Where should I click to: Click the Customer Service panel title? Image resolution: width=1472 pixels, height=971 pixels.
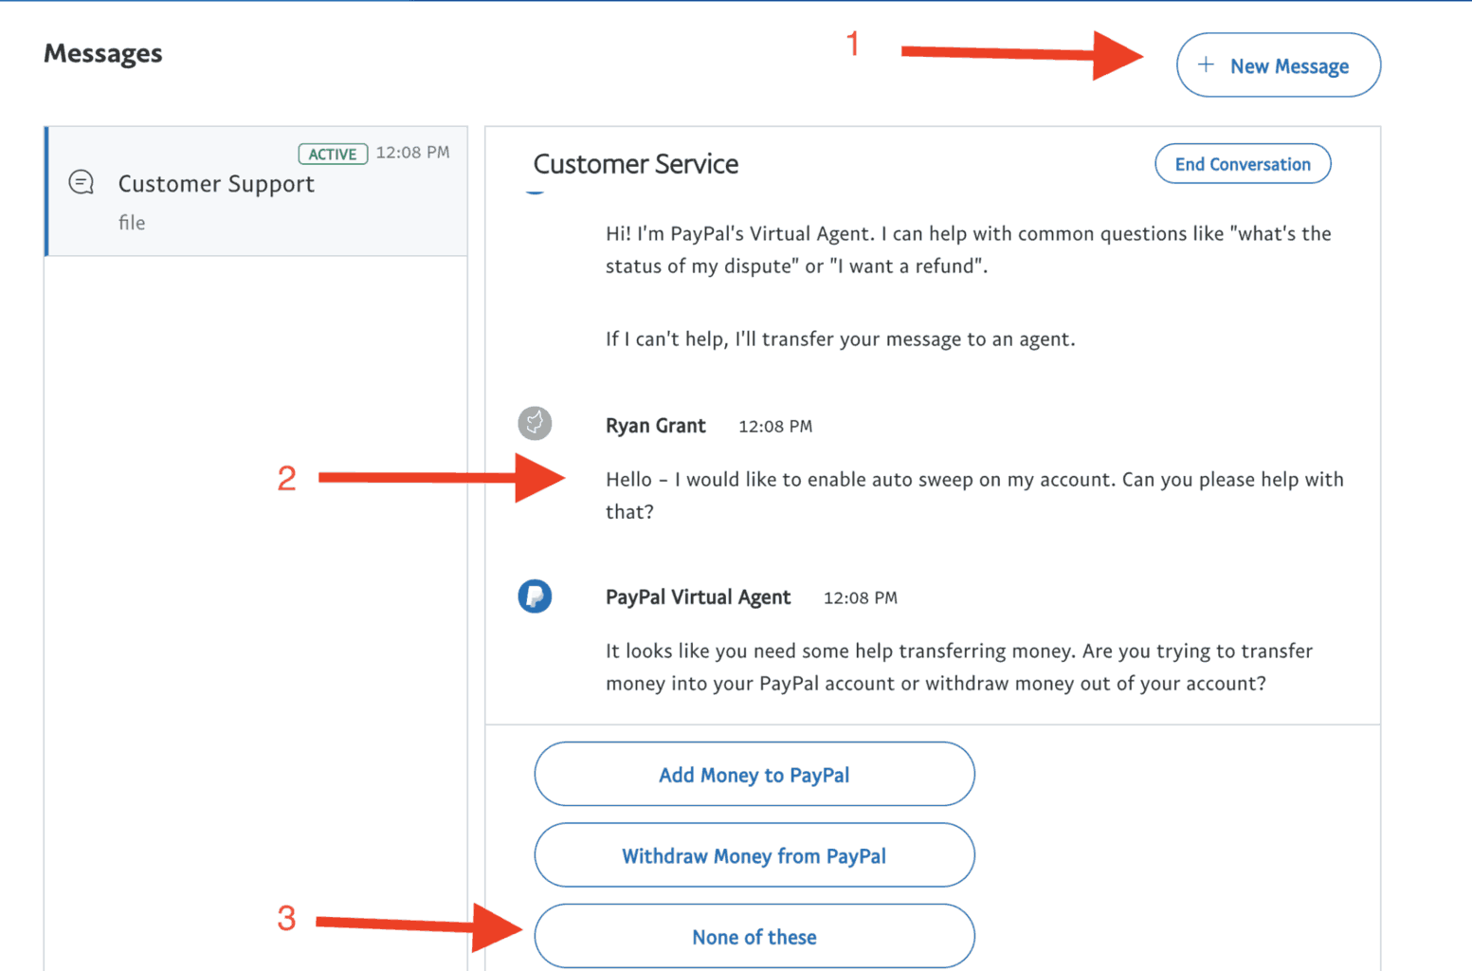coord(636,163)
